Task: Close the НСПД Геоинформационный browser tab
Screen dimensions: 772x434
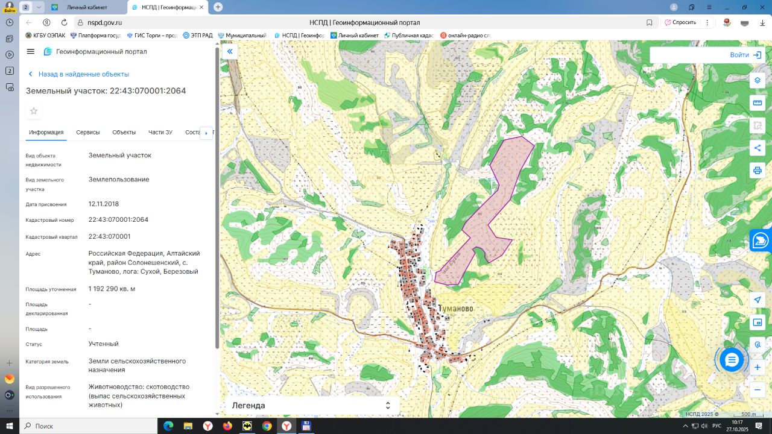Action: pos(201,7)
